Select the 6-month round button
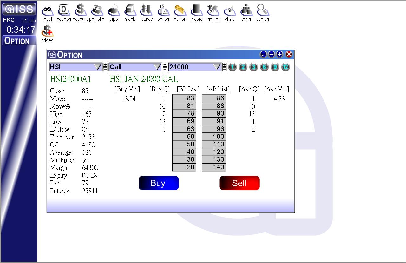The image size is (406, 263). [264, 67]
